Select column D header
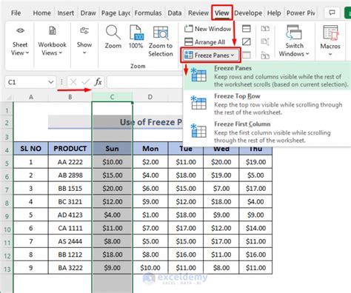 click(x=150, y=97)
